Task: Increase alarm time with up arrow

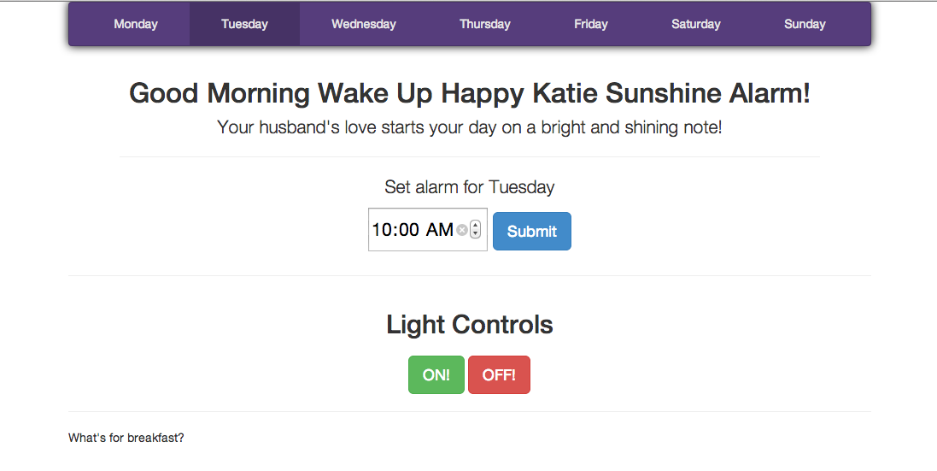Action: point(476,226)
